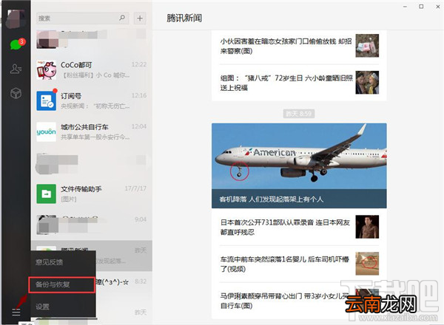Click thumbnail beside 小伙因害羞 article
Screen dimensions: 444x325
point(367,46)
